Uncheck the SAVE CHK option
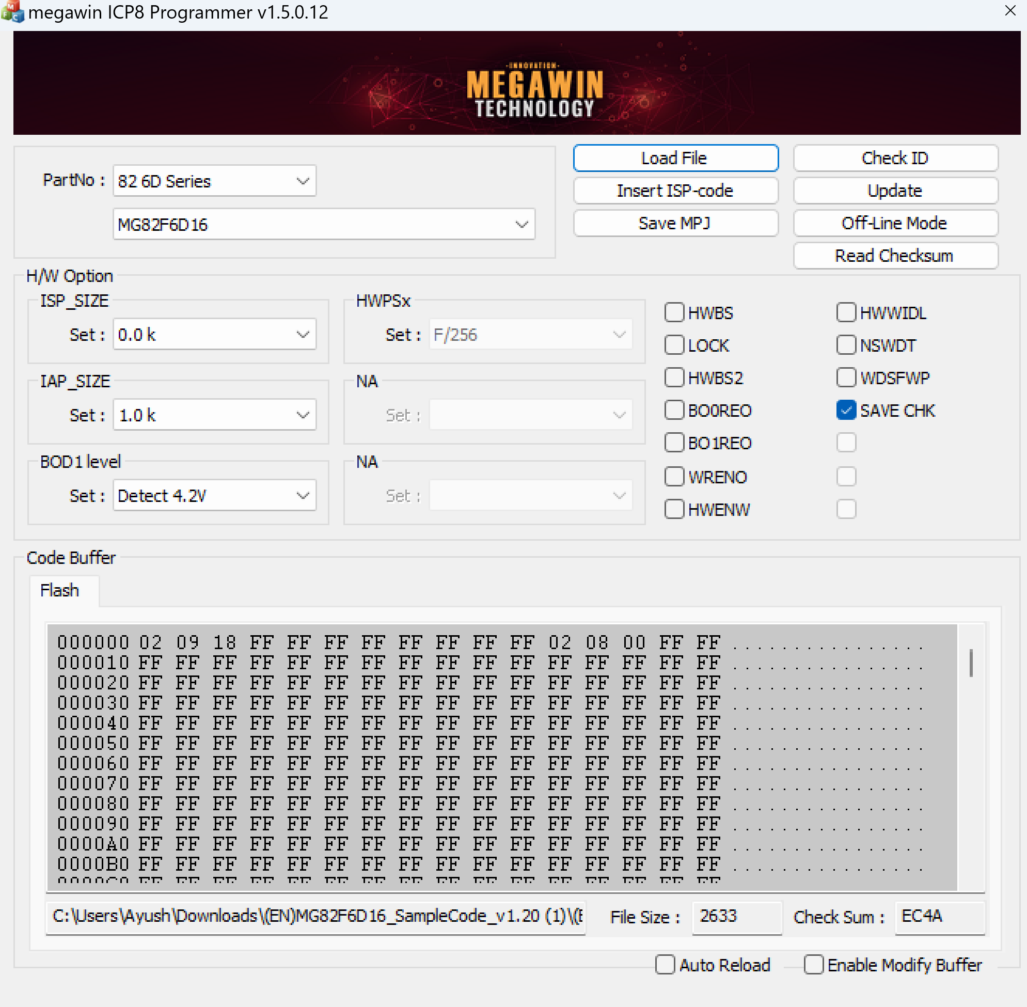 (846, 411)
